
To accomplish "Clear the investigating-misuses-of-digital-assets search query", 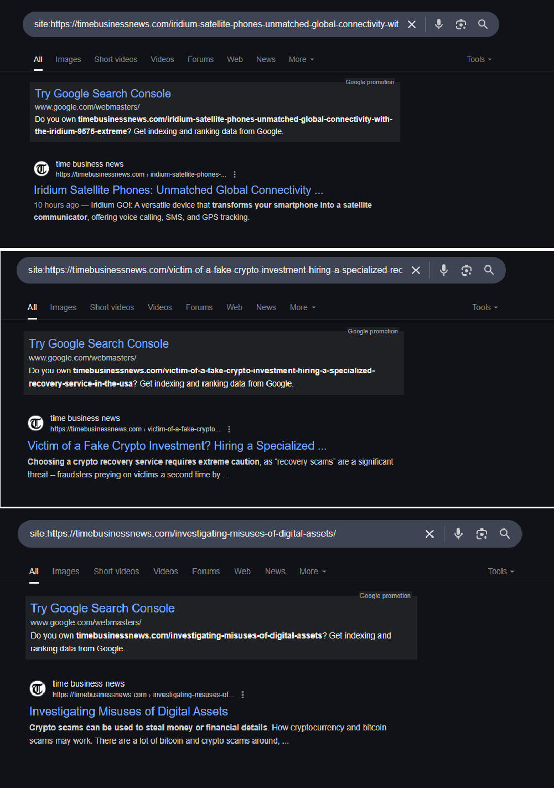I will 429,534.
